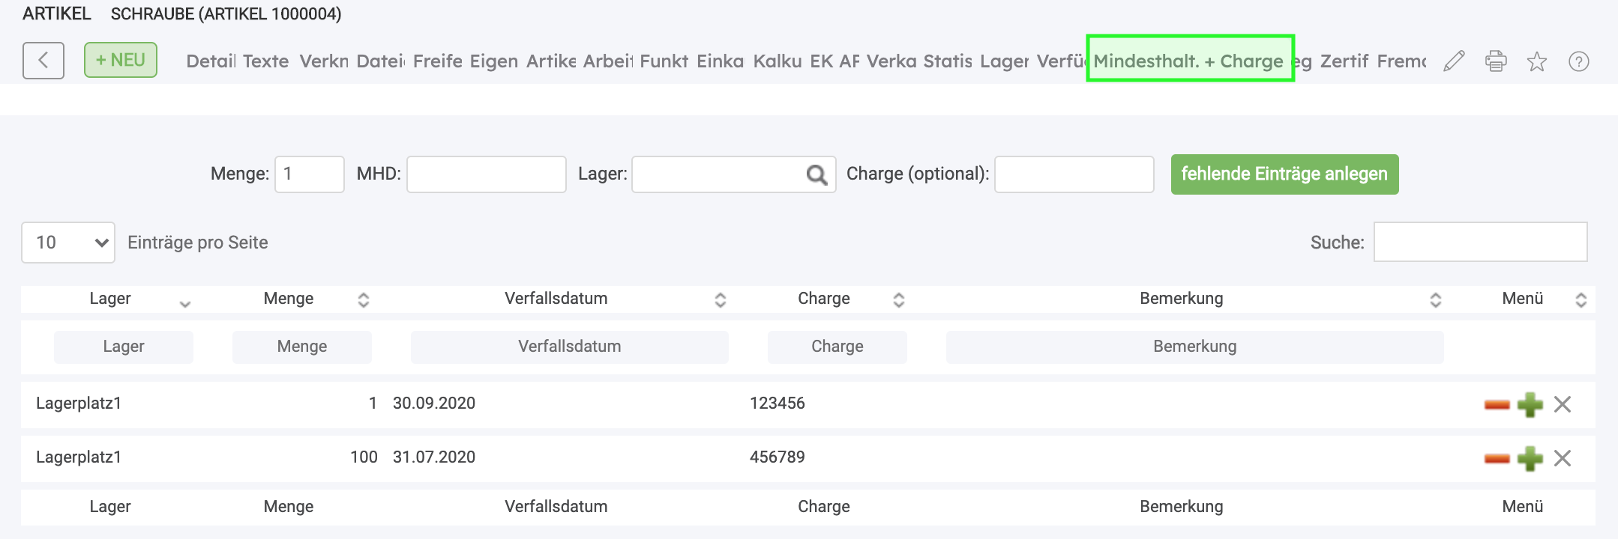This screenshot has width=1618, height=539.
Task: Click the back arrow button
Action: click(43, 61)
